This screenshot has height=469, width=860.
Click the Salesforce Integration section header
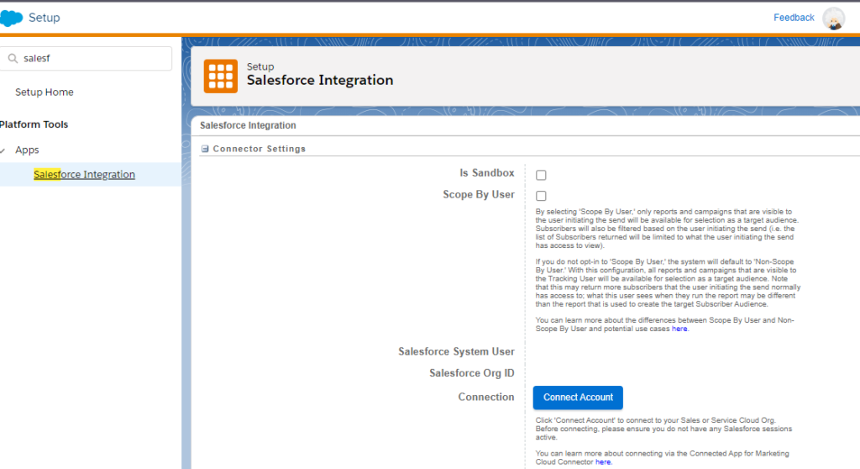[248, 125]
